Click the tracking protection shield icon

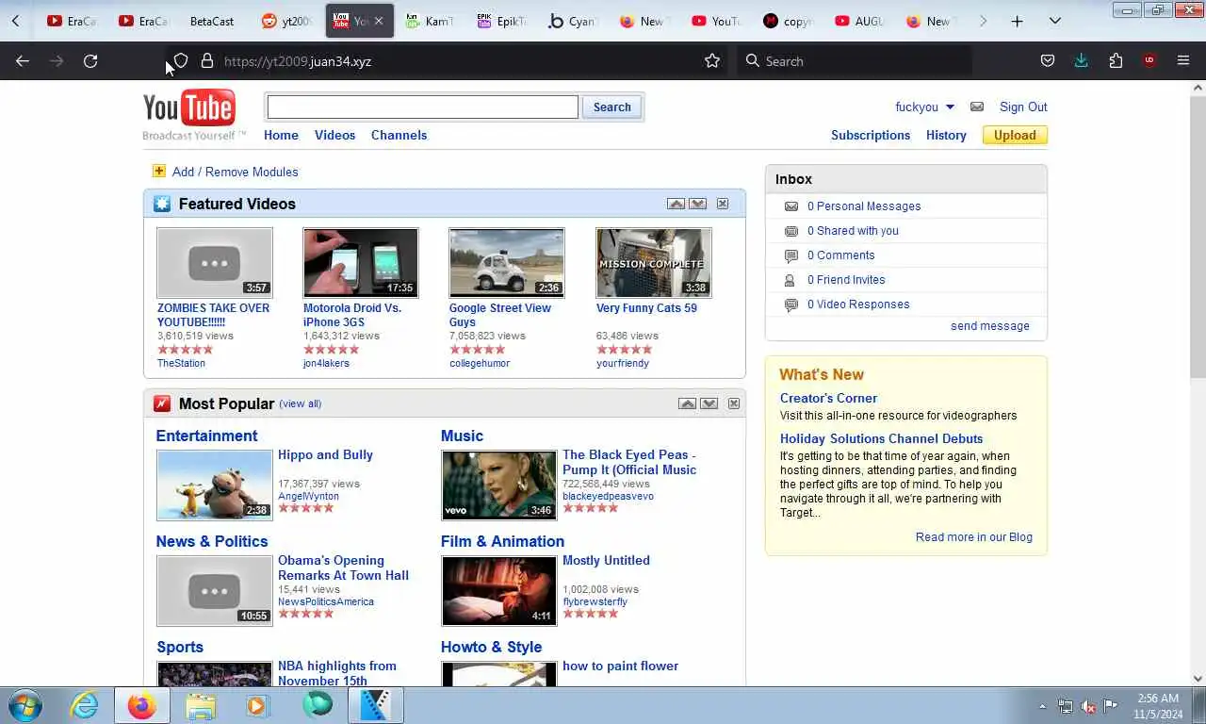coord(181,61)
